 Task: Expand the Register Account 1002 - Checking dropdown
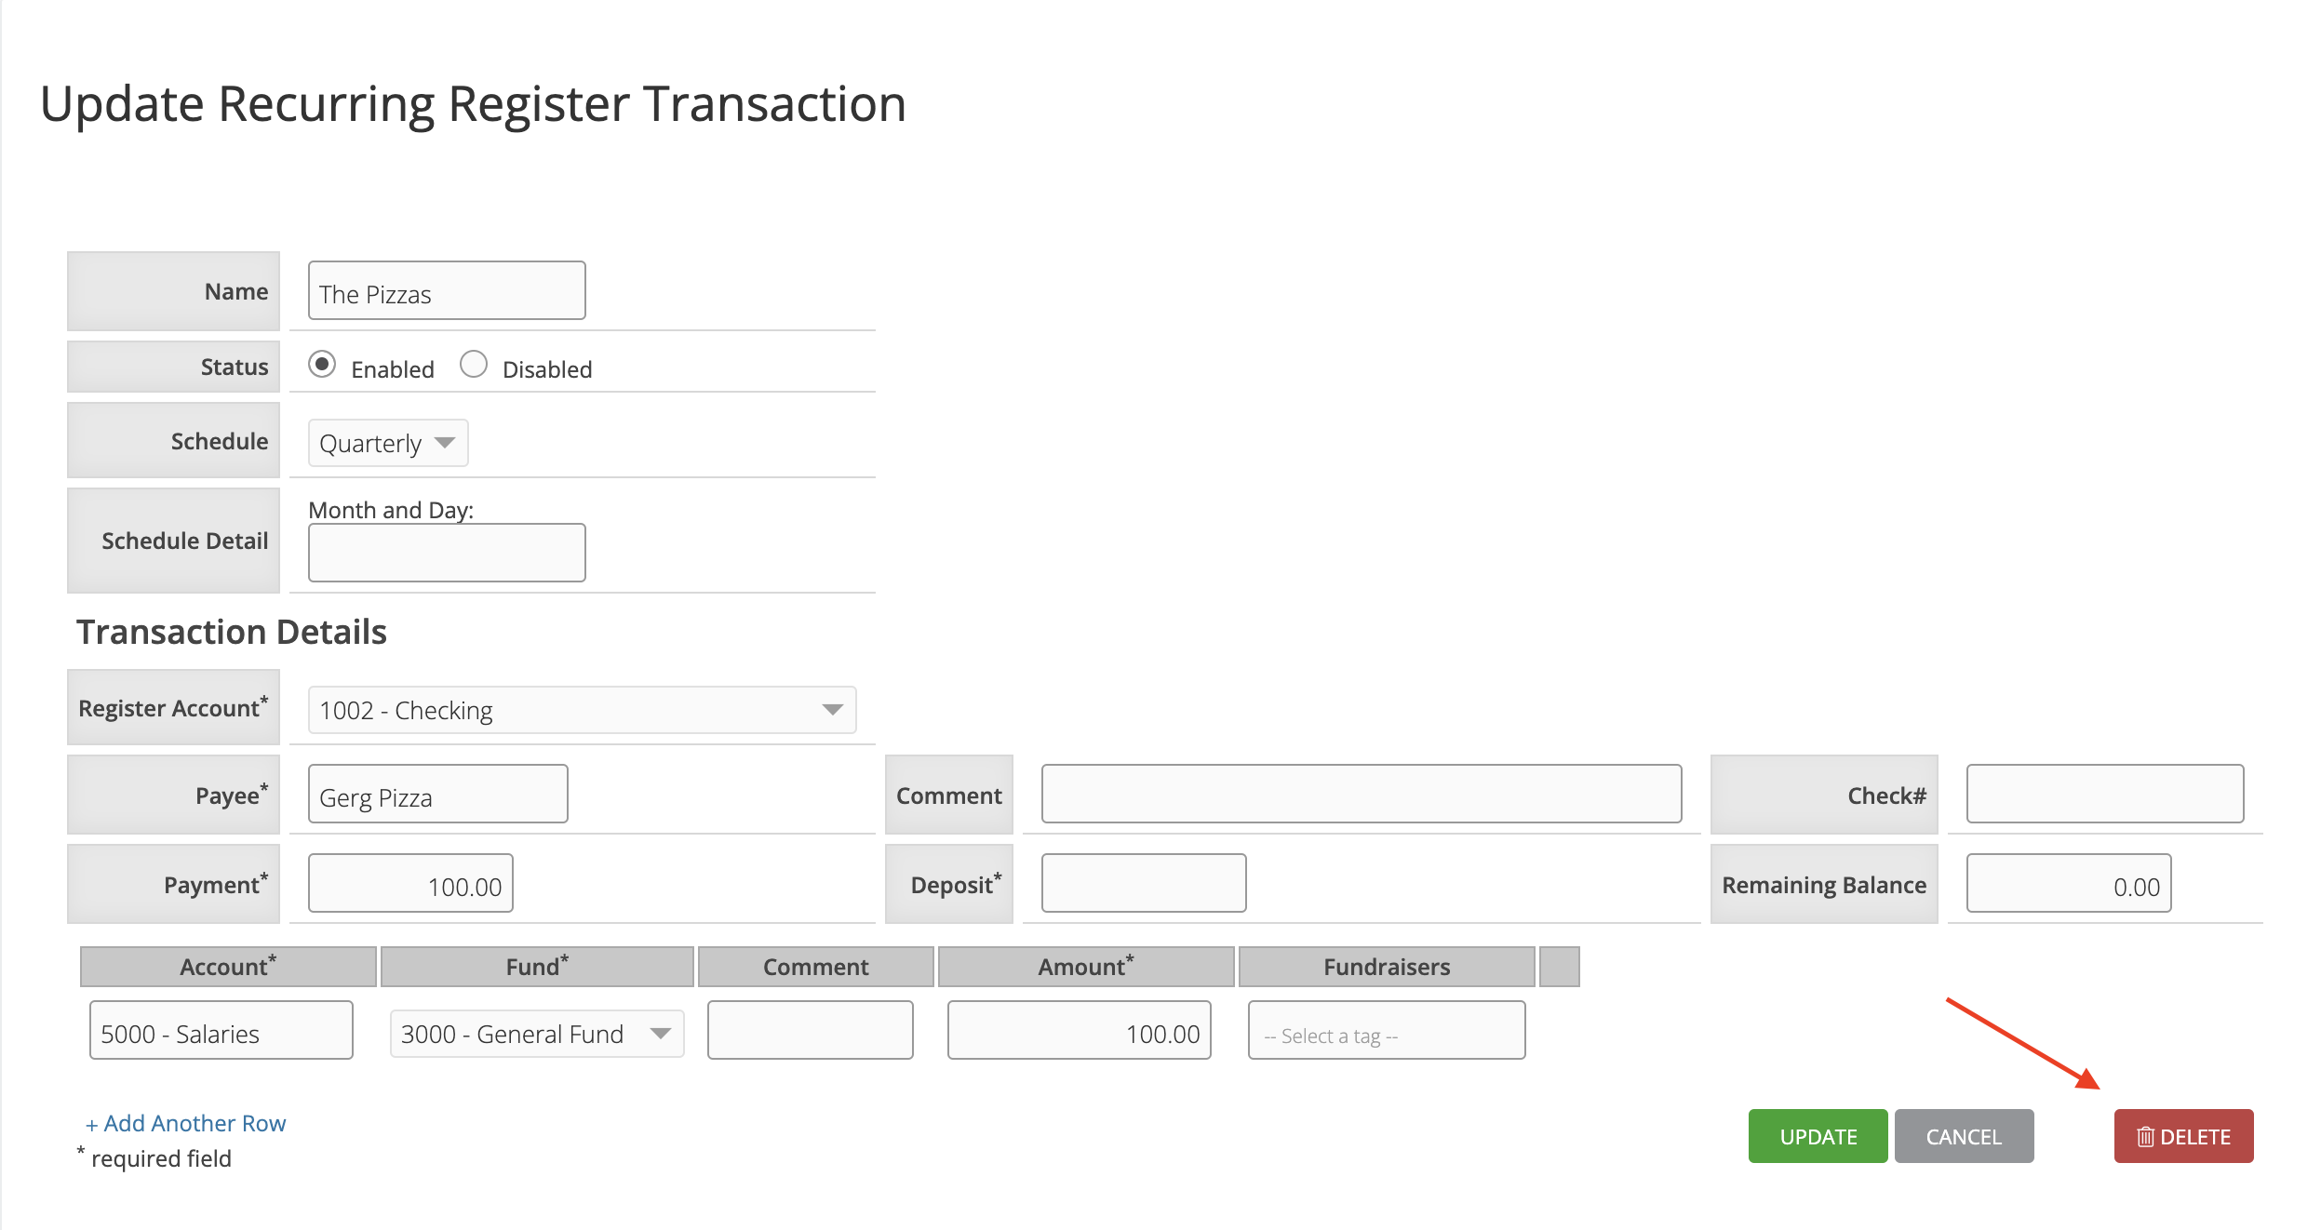click(x=582, y=710)
